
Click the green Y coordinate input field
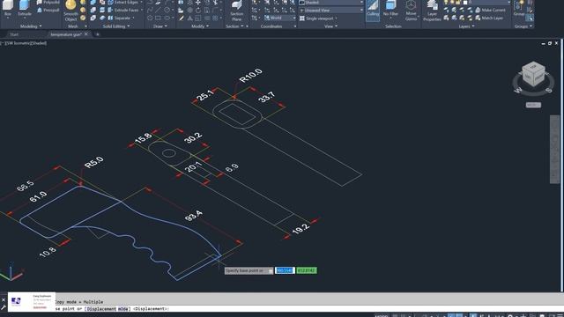point(307,270)
